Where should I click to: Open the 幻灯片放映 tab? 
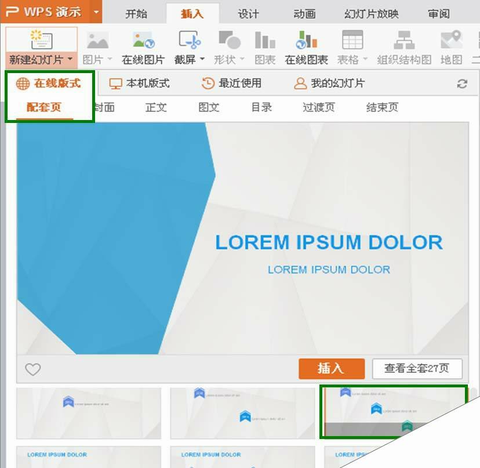pyautogui.click(x=371, y=14)
